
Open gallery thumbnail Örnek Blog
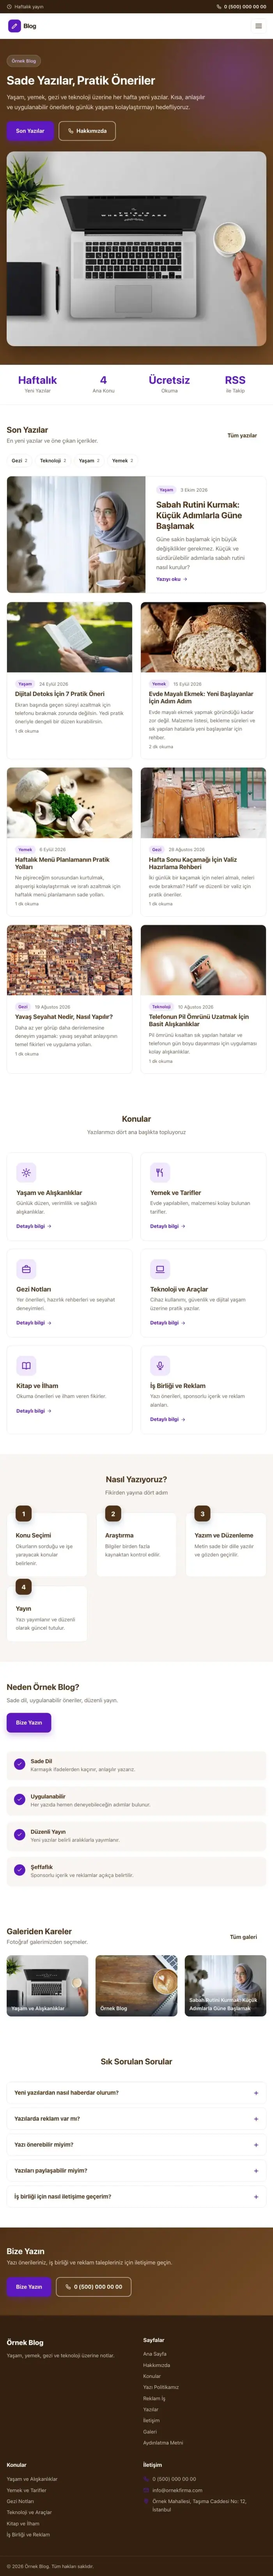click(x=136, y=1986)
